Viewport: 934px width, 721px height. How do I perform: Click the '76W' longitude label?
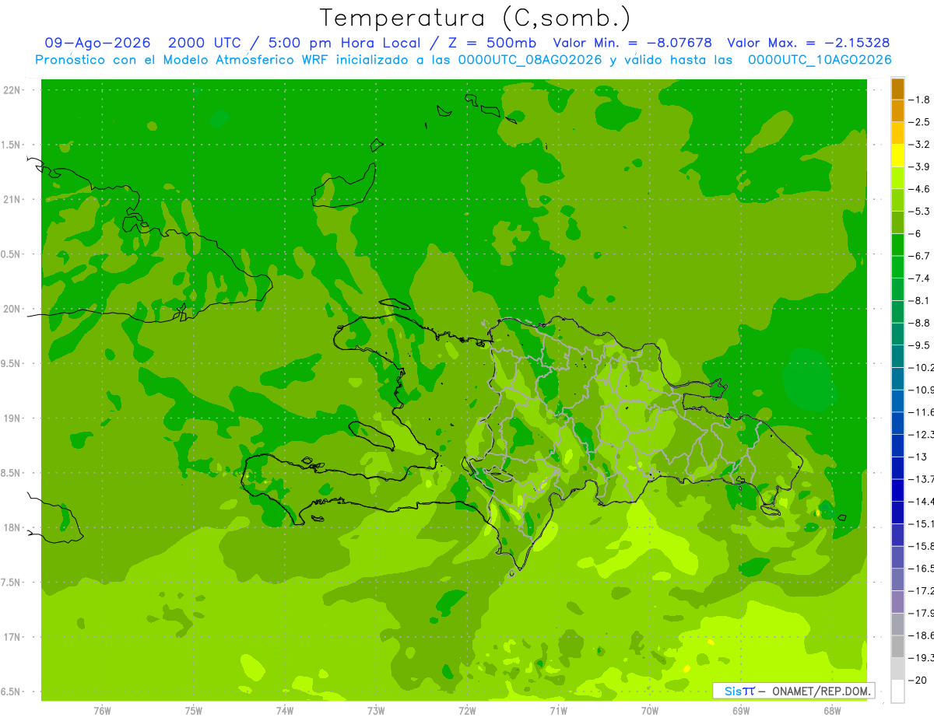[x=102, y=711]
